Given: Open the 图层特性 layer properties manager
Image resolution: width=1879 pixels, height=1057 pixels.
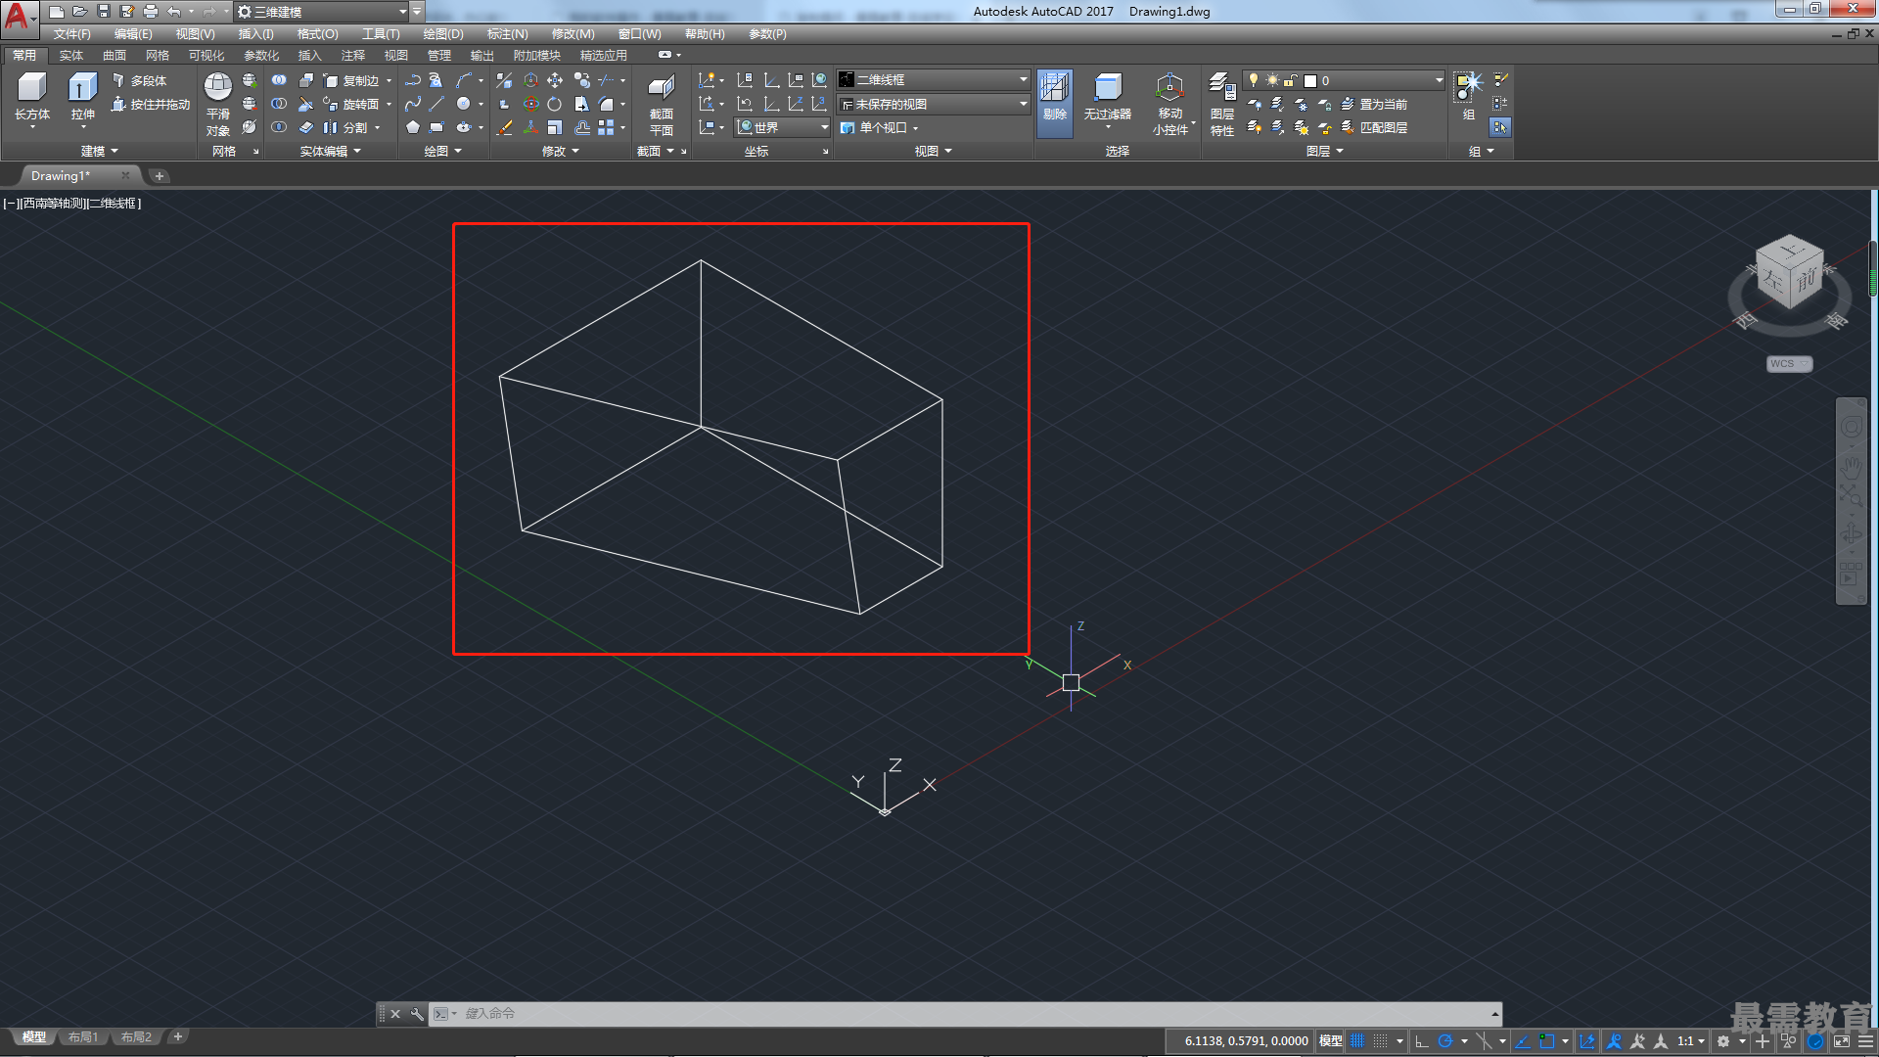Looking at the screenshot, I should click(1222, 104).
